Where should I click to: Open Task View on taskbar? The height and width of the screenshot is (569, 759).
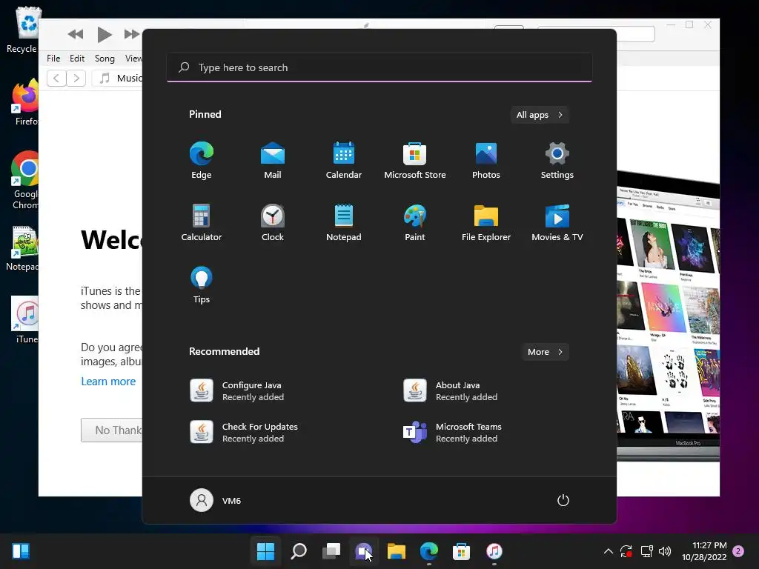(331, 551)
